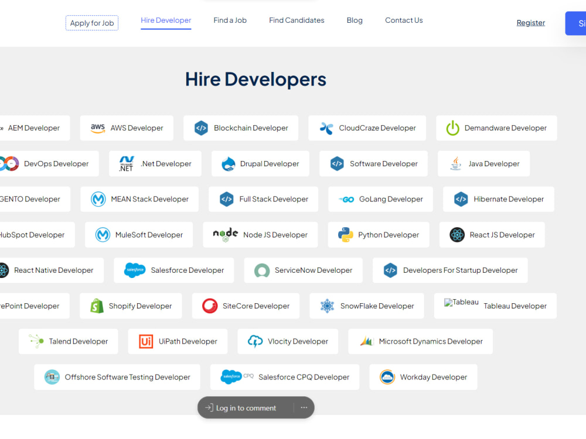Click the Python snake logo icon
The height and width of the screenshot is (439, 586).
346,235
